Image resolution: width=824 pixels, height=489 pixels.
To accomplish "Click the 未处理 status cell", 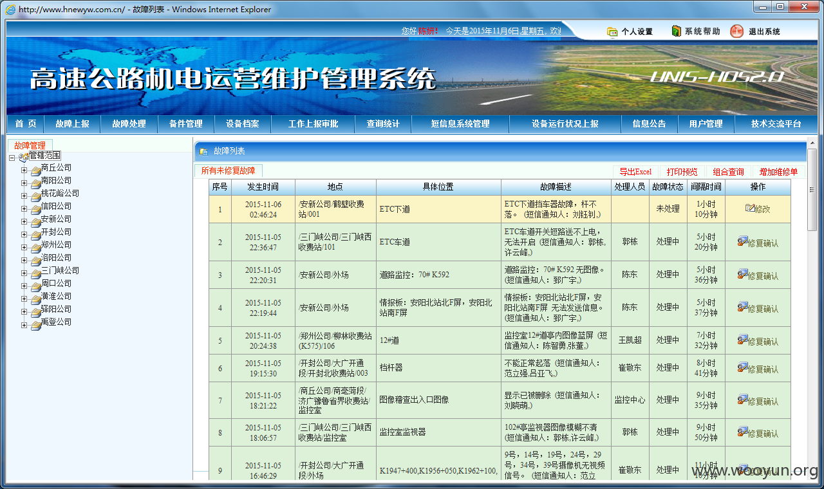I will pyautogui.click(x=668, y=208).
